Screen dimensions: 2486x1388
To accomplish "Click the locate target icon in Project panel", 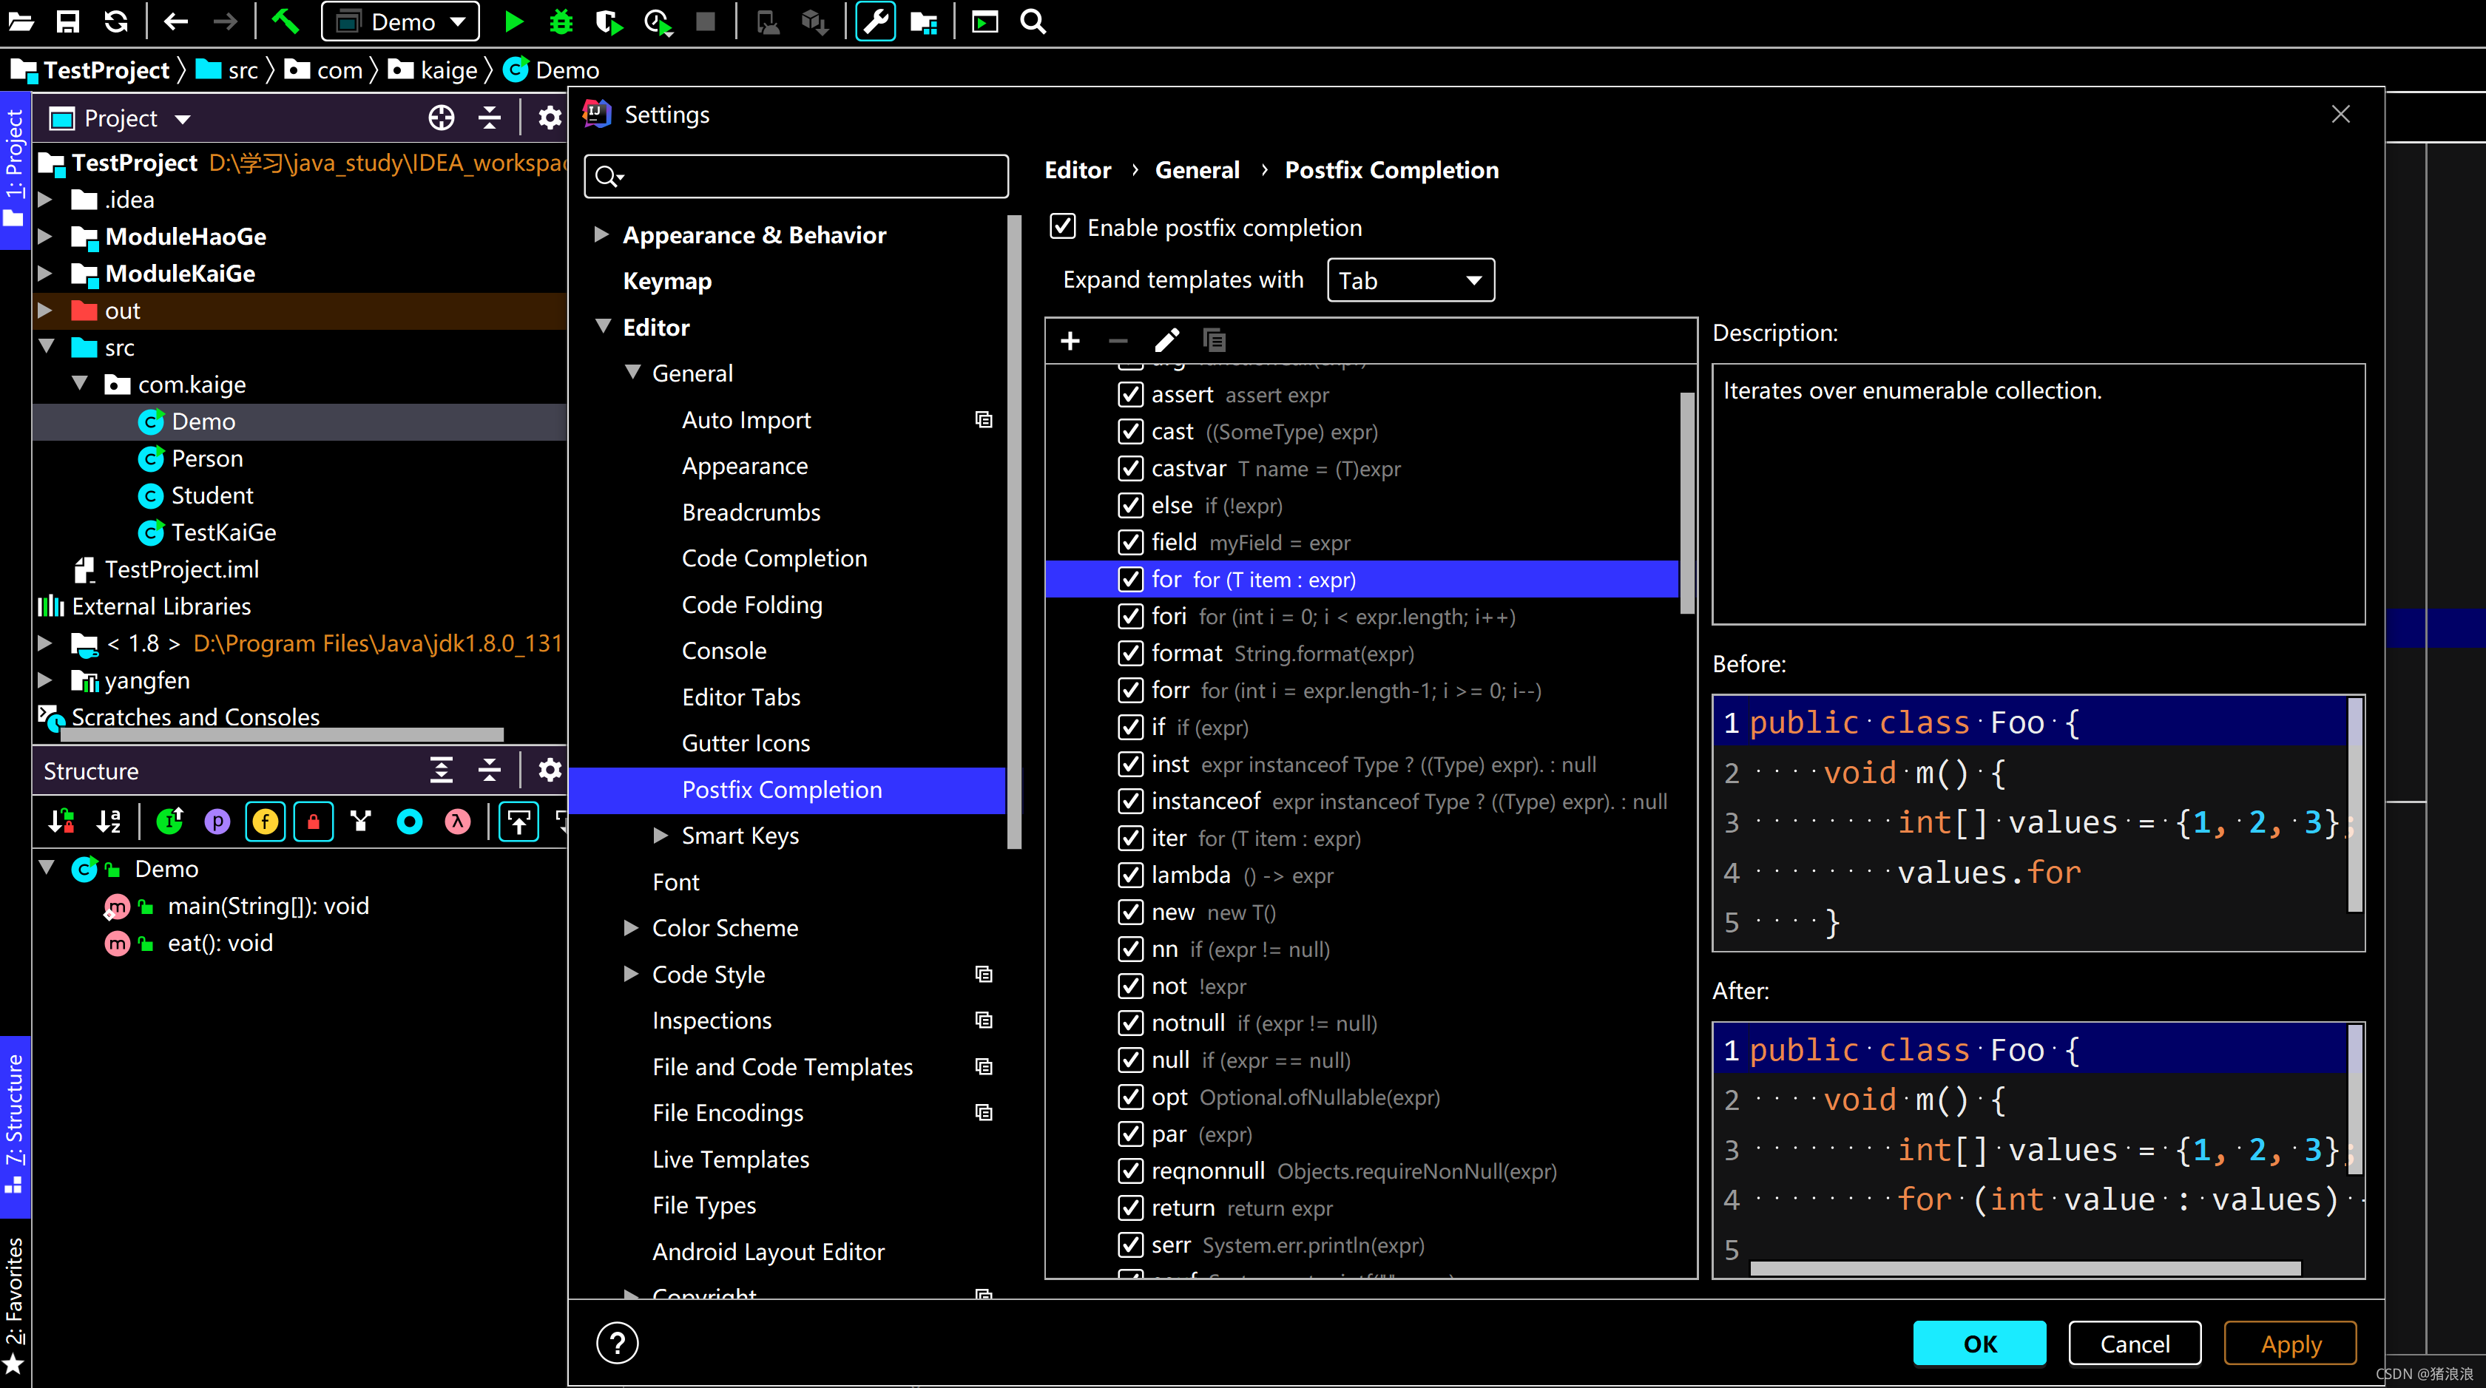I will (x=441, y=118).
